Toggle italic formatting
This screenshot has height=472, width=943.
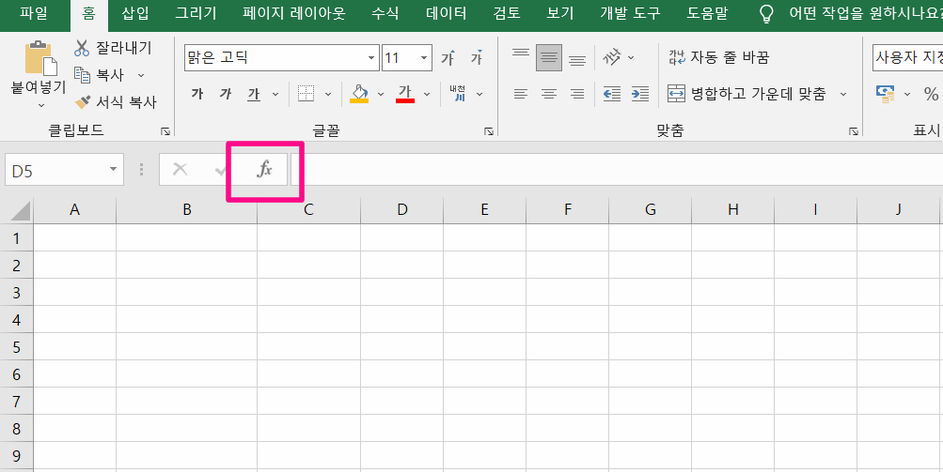(226, 94)
